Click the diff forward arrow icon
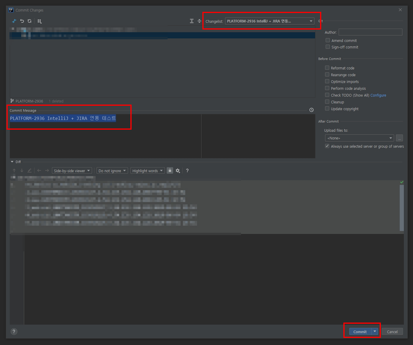 pyautogui.click(x=47, y=170)
